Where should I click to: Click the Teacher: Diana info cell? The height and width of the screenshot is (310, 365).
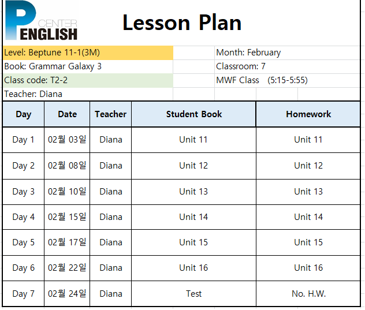tap(88, 94)
